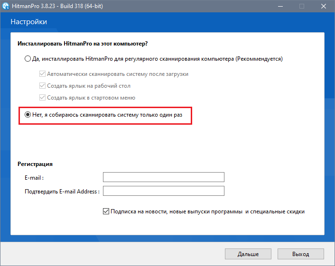Viewport: 335px width, 266px height.
Task: Click the 'Регистрация' section heading
Action: point(35,164)
